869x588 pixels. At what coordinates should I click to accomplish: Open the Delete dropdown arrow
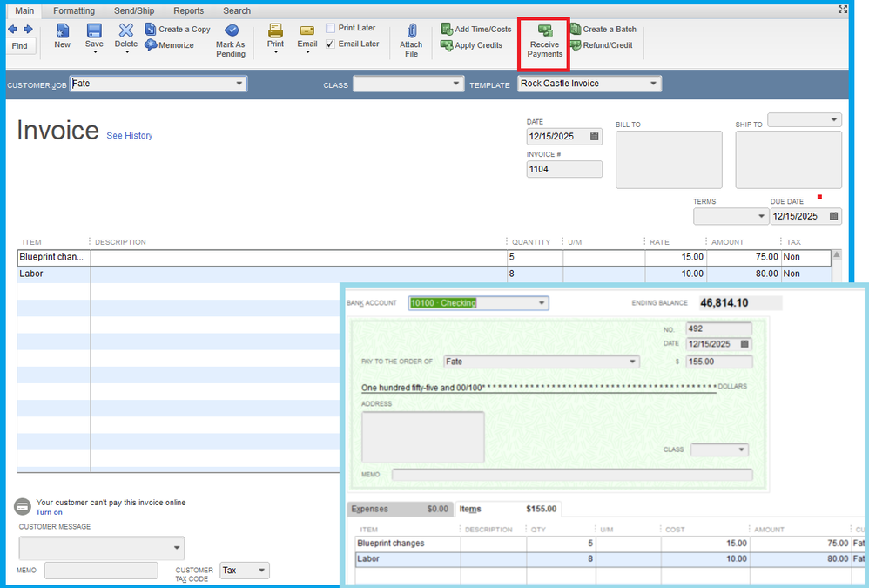tap(127, 52)
